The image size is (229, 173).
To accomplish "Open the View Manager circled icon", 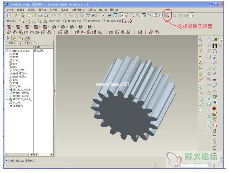I will click(x=167, y=15).
